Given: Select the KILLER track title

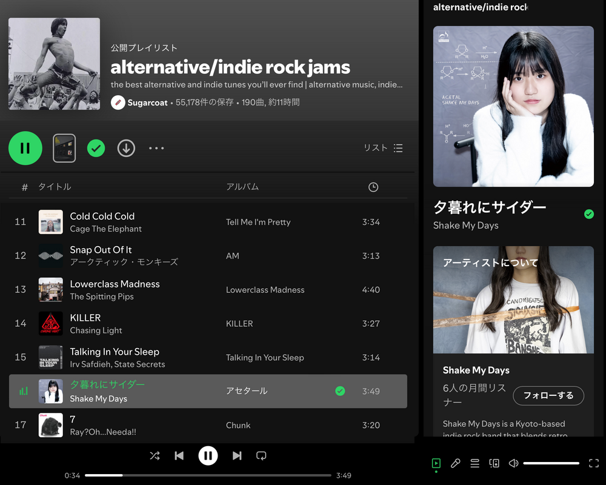Looking at the screenshot, I should coord(85,318).
